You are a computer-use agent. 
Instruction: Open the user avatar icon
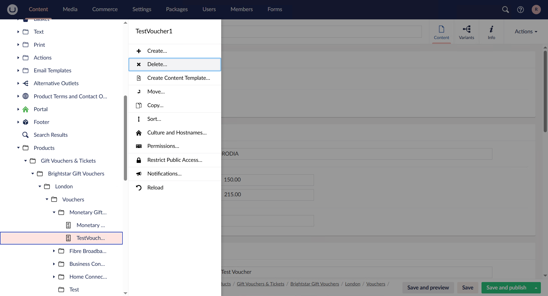536,9
